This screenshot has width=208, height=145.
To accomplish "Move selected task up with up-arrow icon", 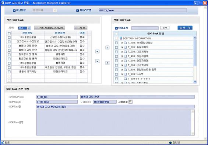I will 97,52.
